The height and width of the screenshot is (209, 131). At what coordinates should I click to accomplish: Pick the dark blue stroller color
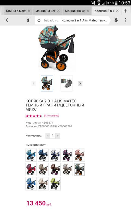(x=43, y=155)
